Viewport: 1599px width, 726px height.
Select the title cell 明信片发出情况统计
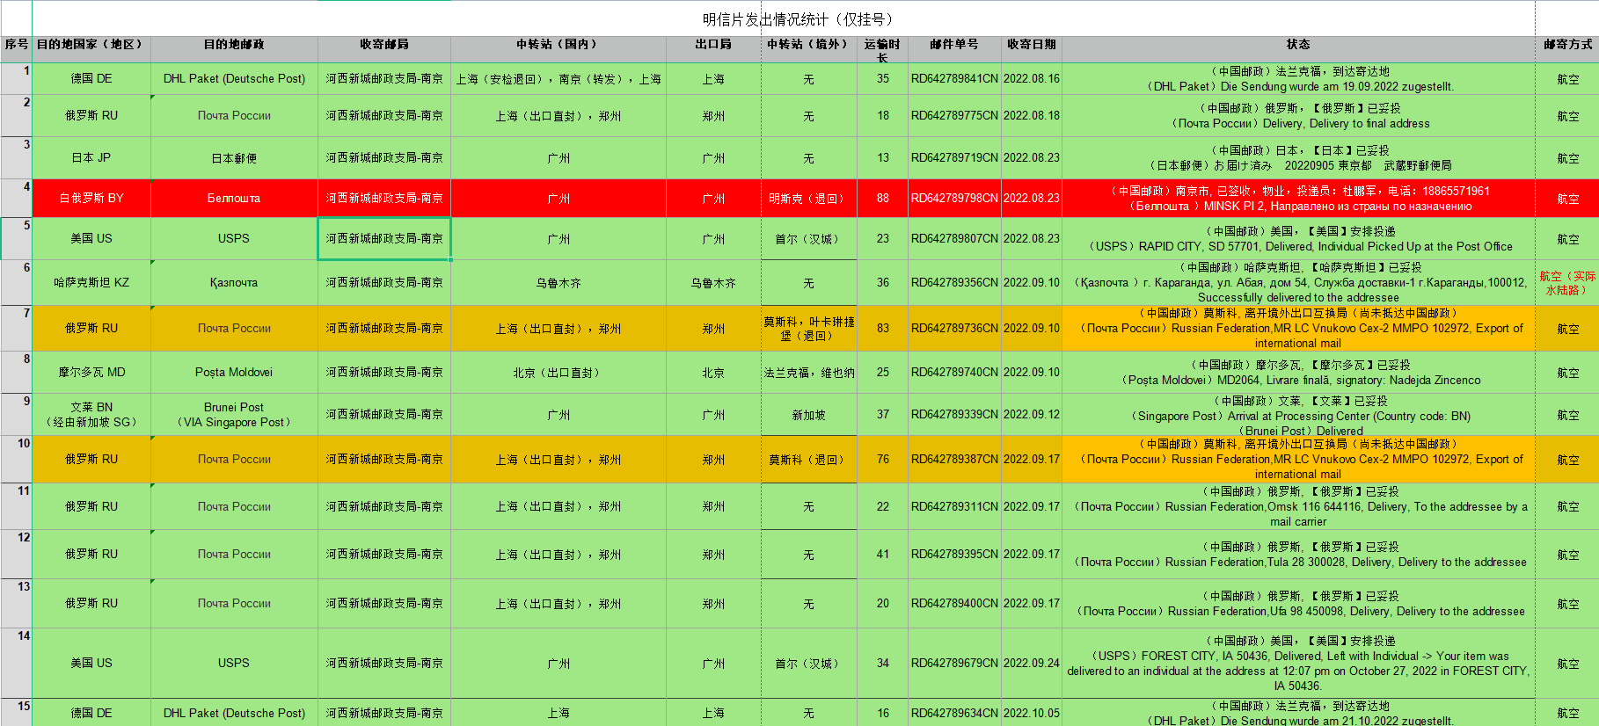[x=797, y=19]
